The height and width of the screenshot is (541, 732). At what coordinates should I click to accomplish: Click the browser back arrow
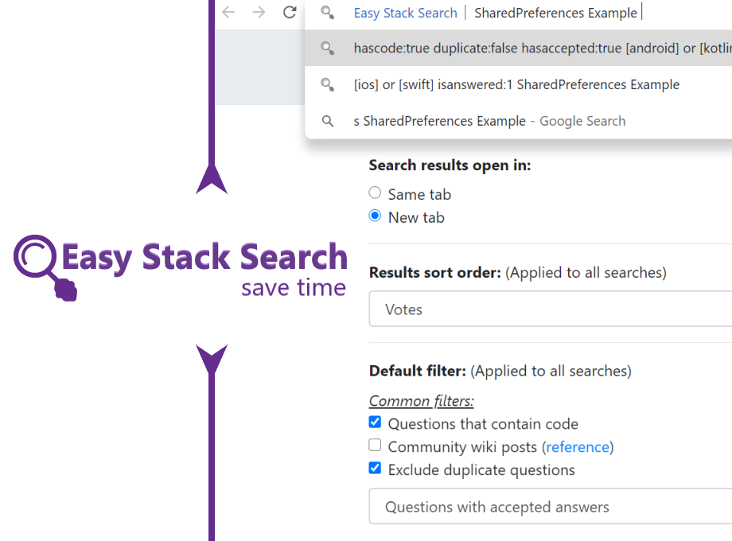[x=228, y=12]
